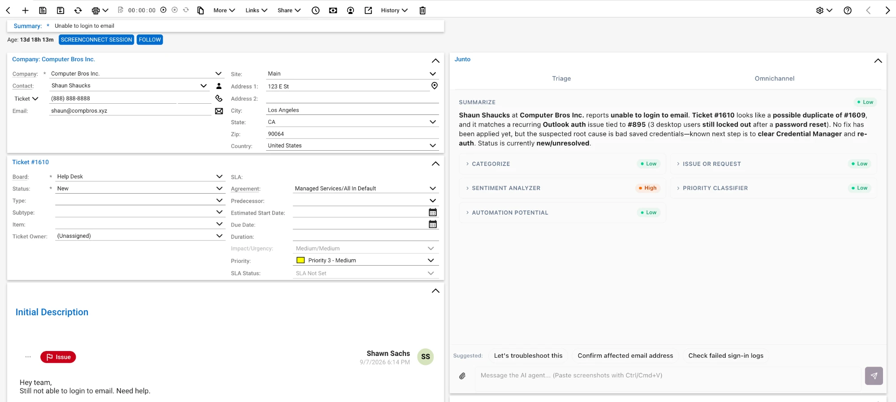Open the help question mark icon
This screenshot has height=402, width=896.
click(848, 10)
